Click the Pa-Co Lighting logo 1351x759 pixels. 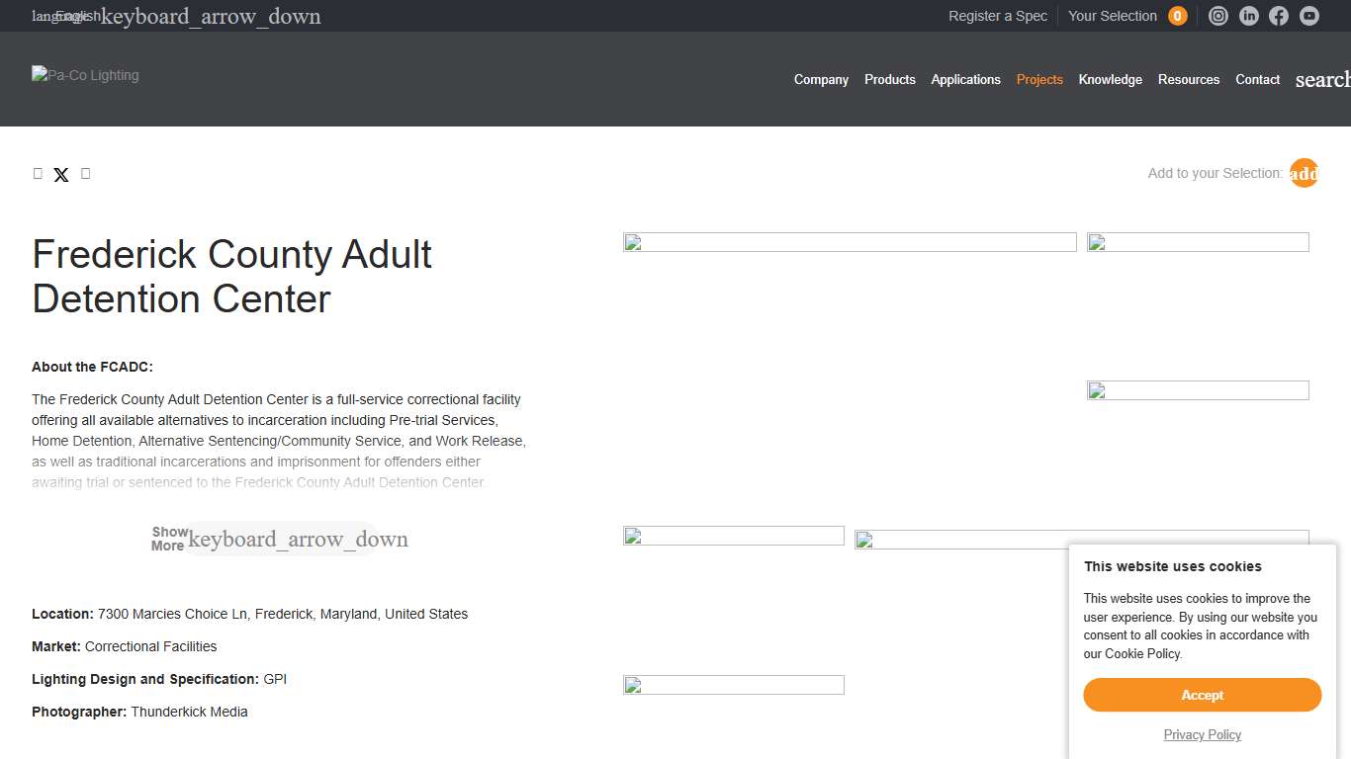(x=85, y=75)
